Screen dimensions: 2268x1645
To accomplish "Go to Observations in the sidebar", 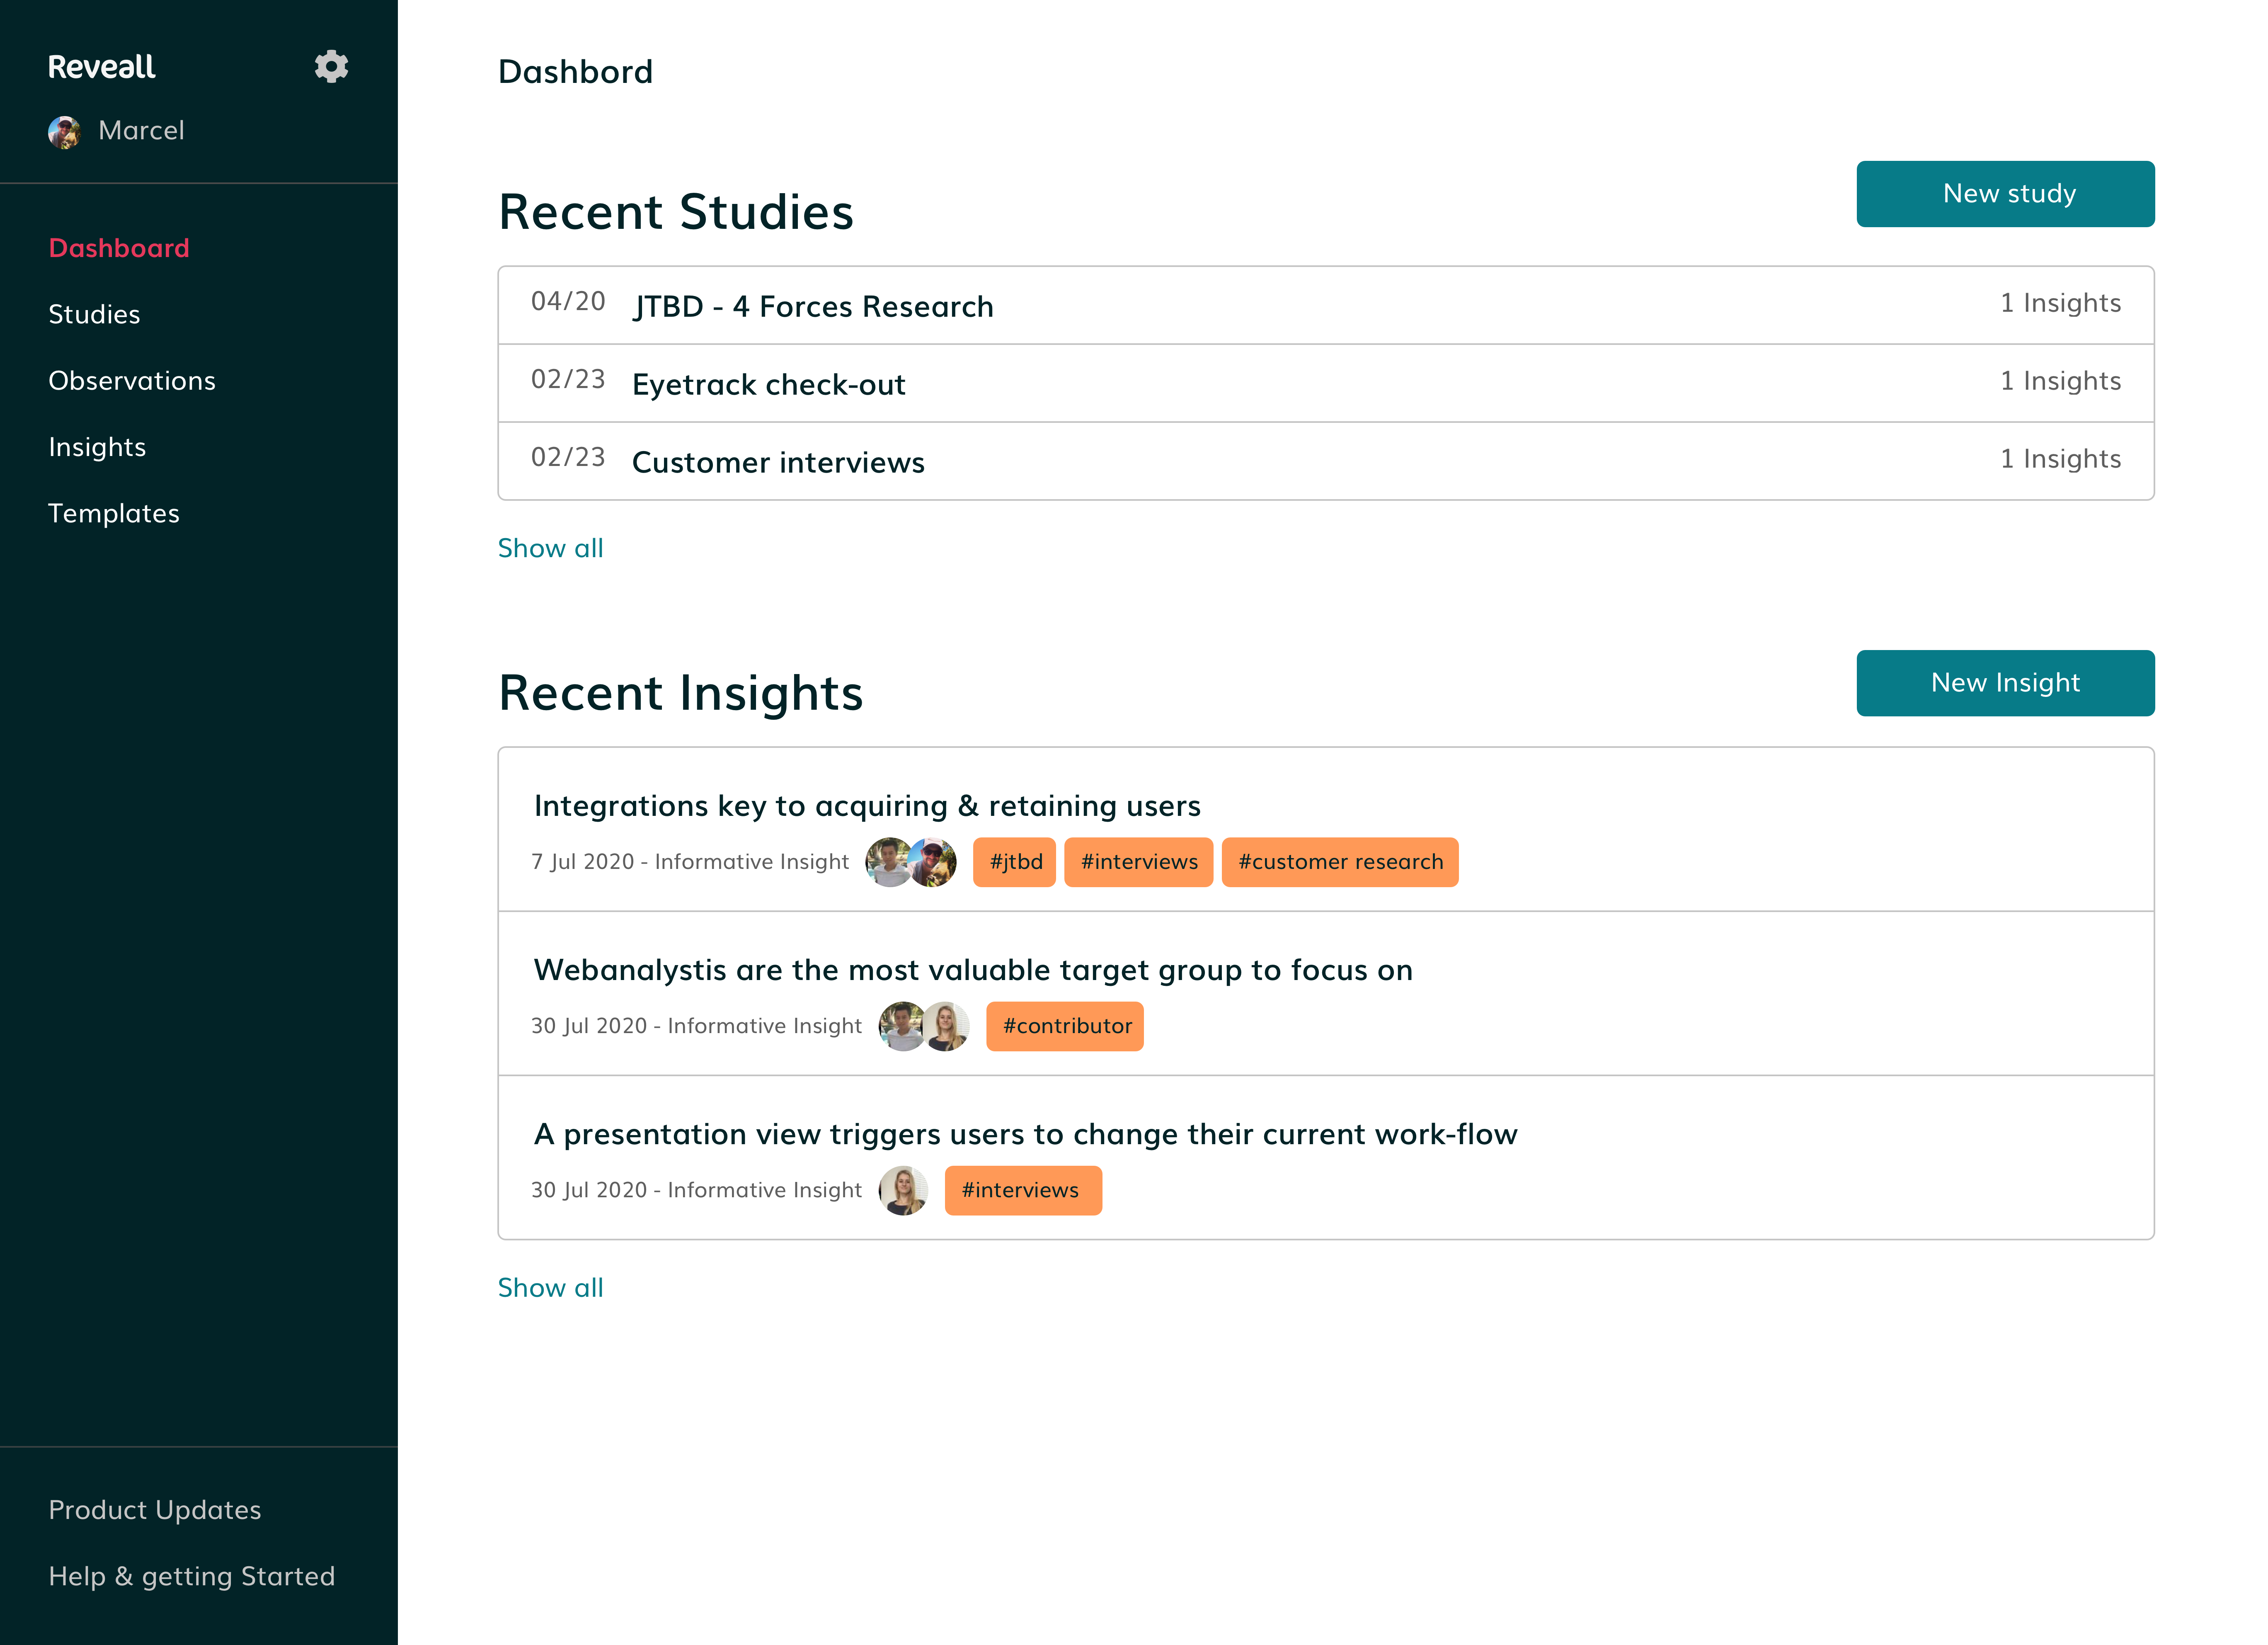I will point(132,380).
